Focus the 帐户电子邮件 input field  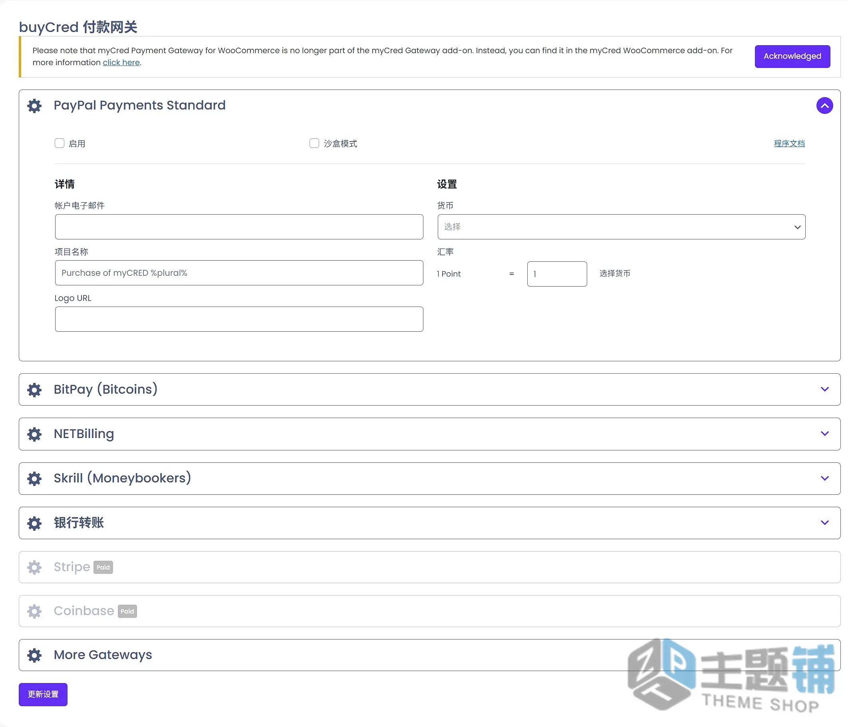click(239, 227)
